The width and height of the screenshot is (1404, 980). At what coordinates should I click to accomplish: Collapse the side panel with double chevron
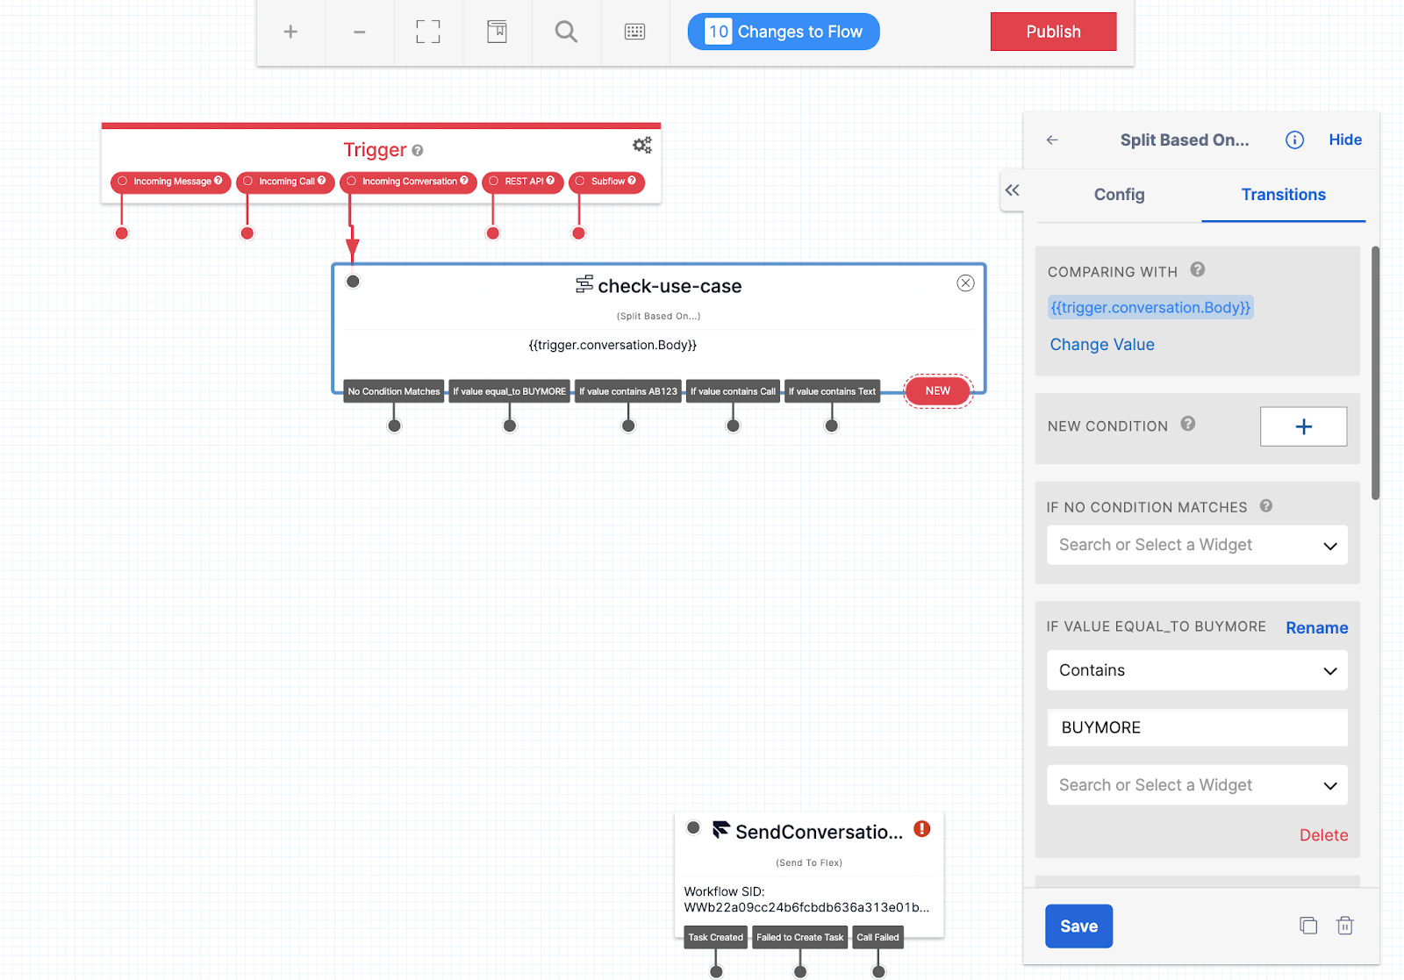point(1012,190)
